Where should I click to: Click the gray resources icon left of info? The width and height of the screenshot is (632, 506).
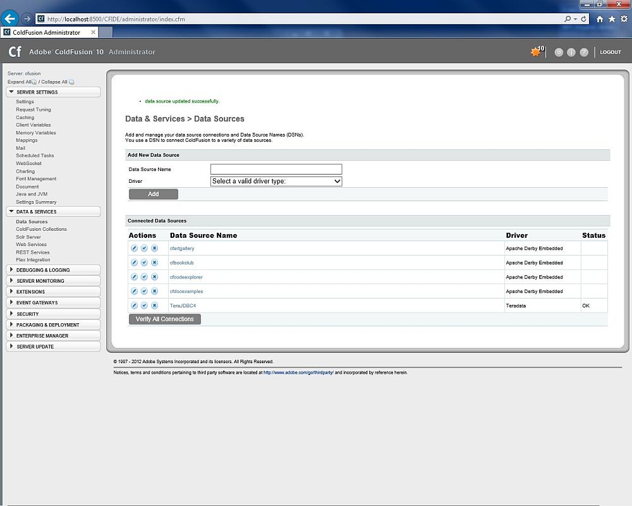tap(559, 52)
